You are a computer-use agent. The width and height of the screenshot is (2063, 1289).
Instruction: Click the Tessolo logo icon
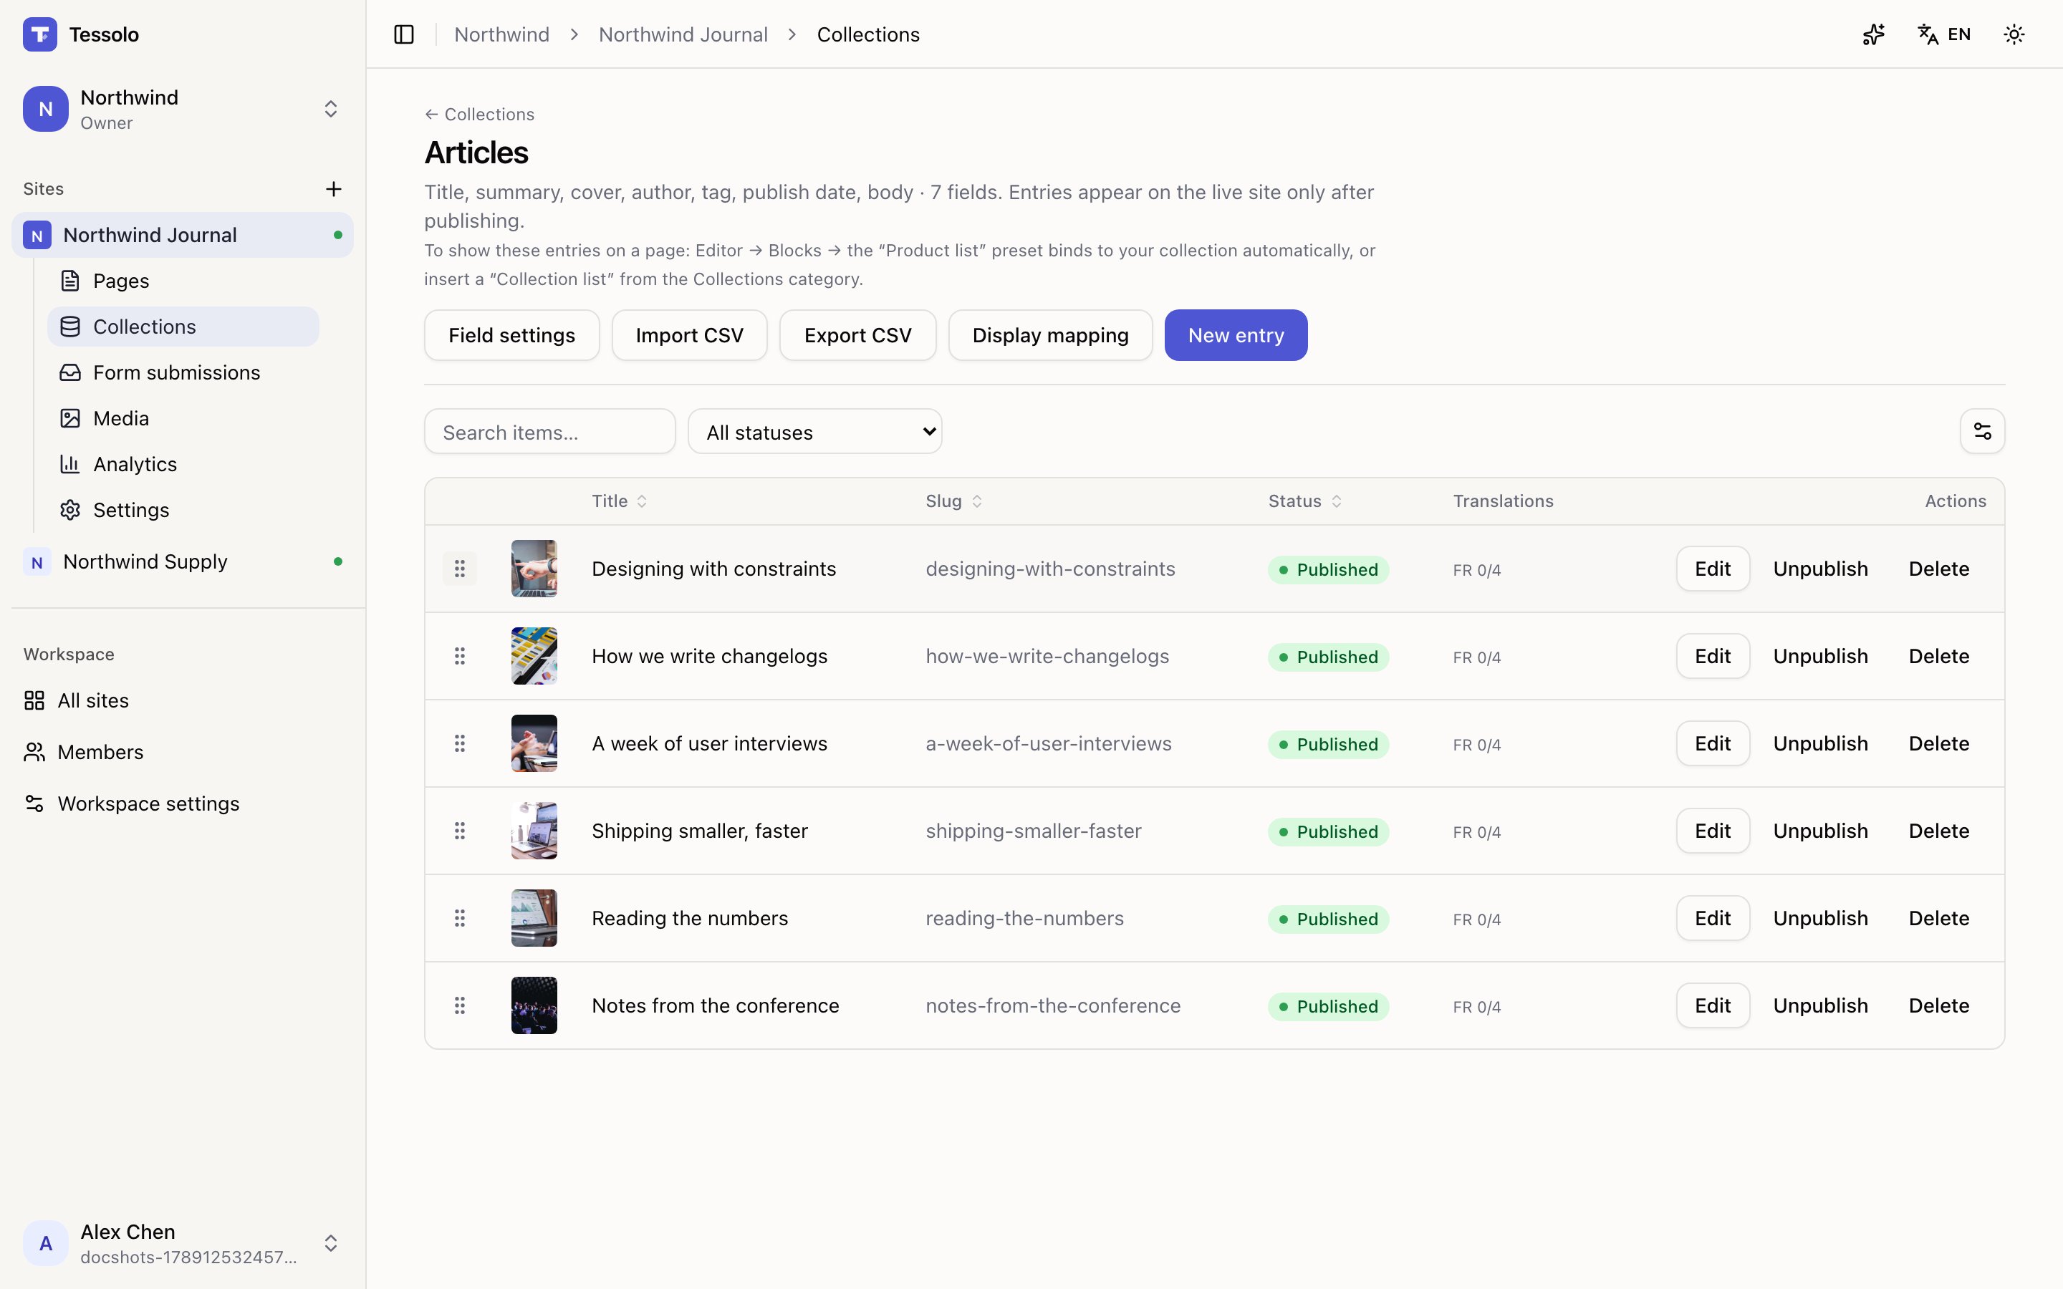pos(40,34)
